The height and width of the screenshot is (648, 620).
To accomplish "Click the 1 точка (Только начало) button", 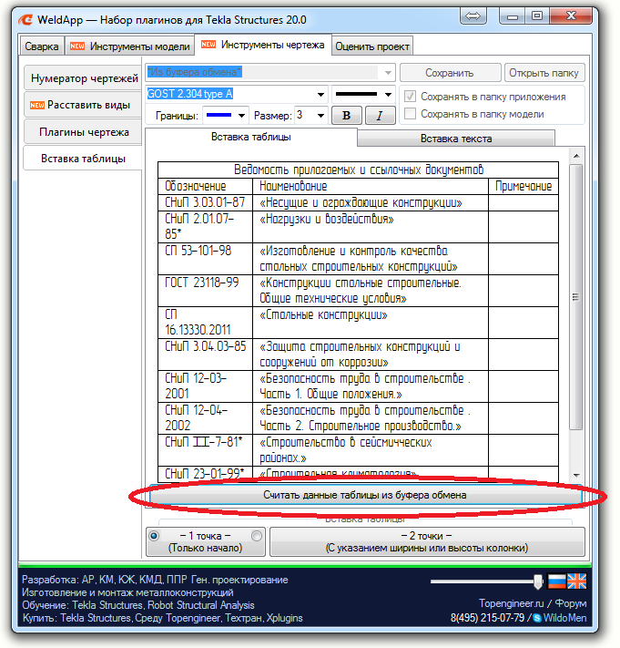I will point(205,541).
